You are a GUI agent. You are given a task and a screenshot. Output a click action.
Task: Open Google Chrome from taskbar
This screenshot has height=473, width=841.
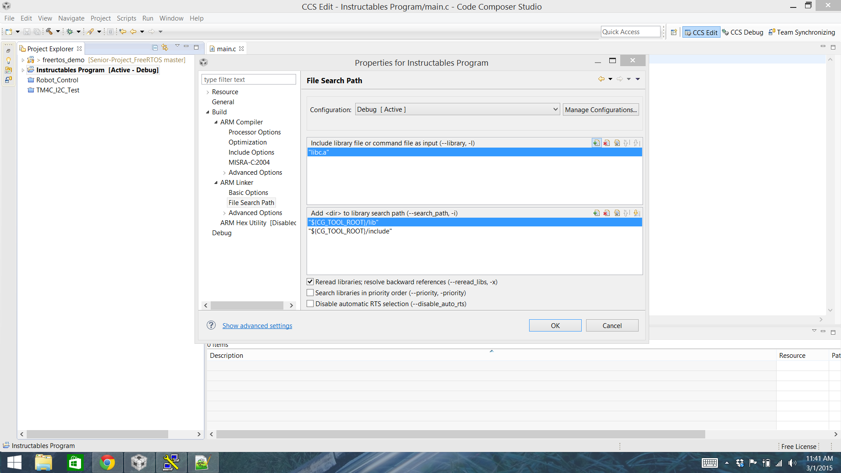click(107, 462)
